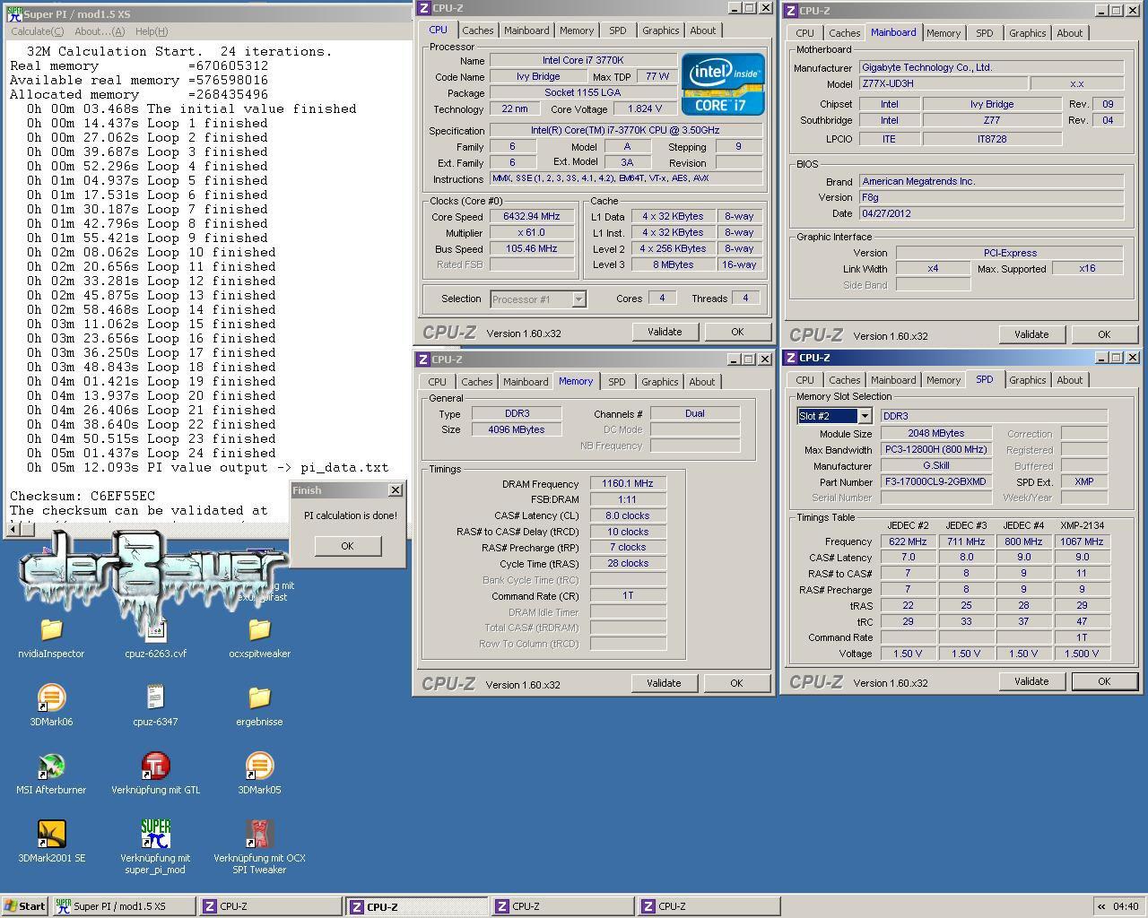Select the CPU tab in the Memory window
The height and width of the screenshot is (918, 1148).
[x=437, y=382]
